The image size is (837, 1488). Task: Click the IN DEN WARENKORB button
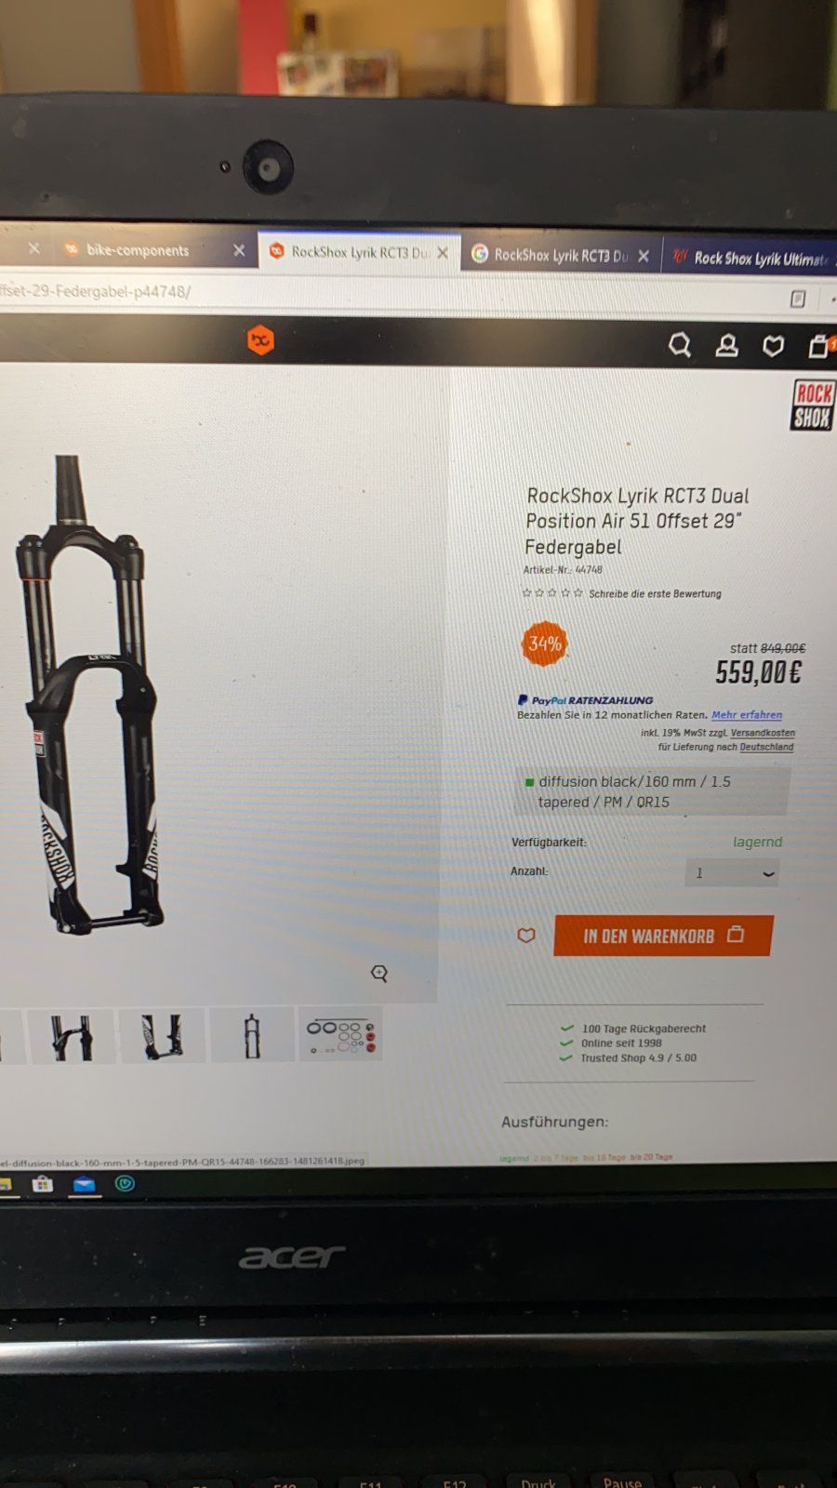pyautogui.click(x=663, y=936)
